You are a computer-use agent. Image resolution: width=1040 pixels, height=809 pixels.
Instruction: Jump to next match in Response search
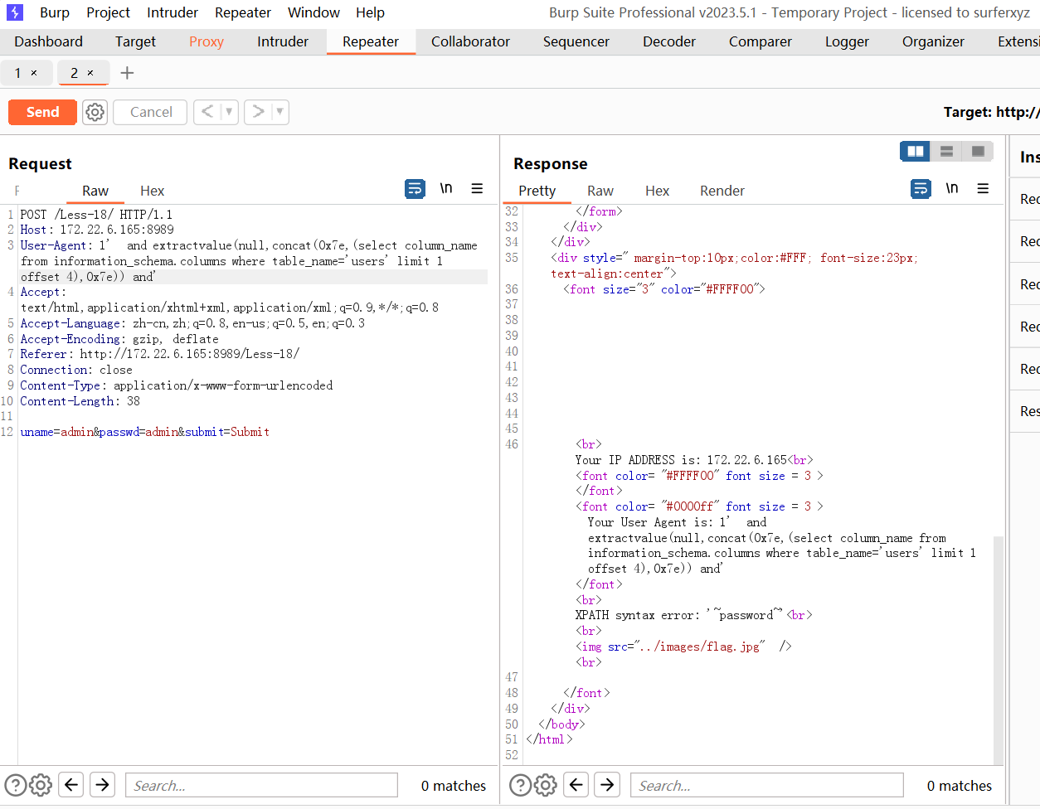point(607,784)
